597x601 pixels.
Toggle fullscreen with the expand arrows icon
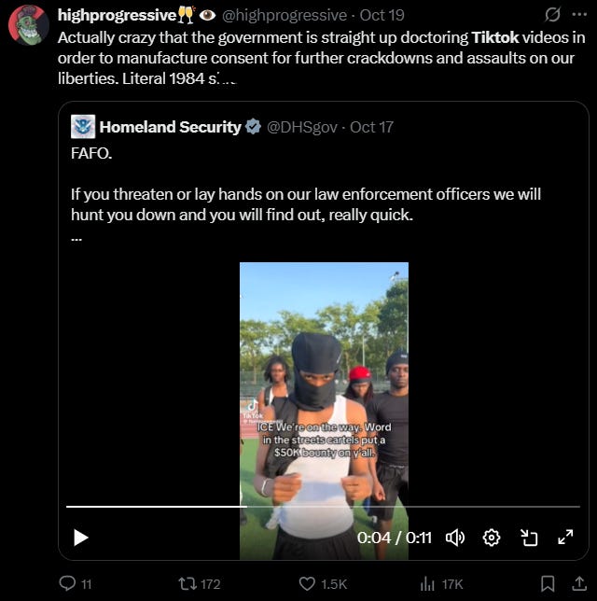(x=565, y=537)
